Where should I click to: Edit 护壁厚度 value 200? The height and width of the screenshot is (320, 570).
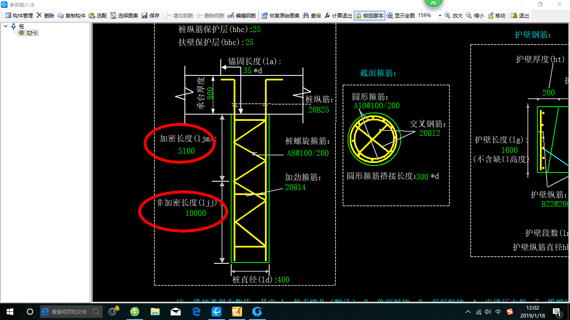click(549, 92)
